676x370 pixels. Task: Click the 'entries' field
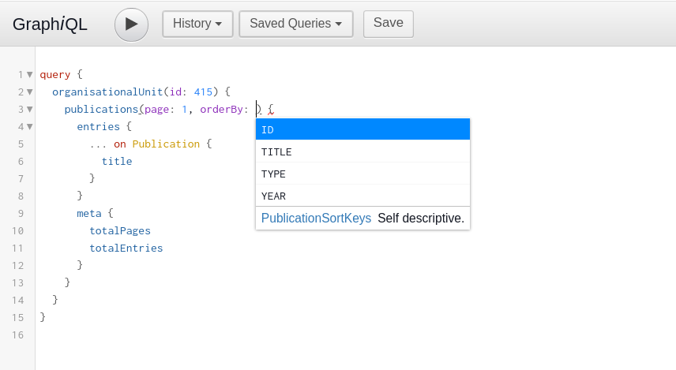(98, 127)
